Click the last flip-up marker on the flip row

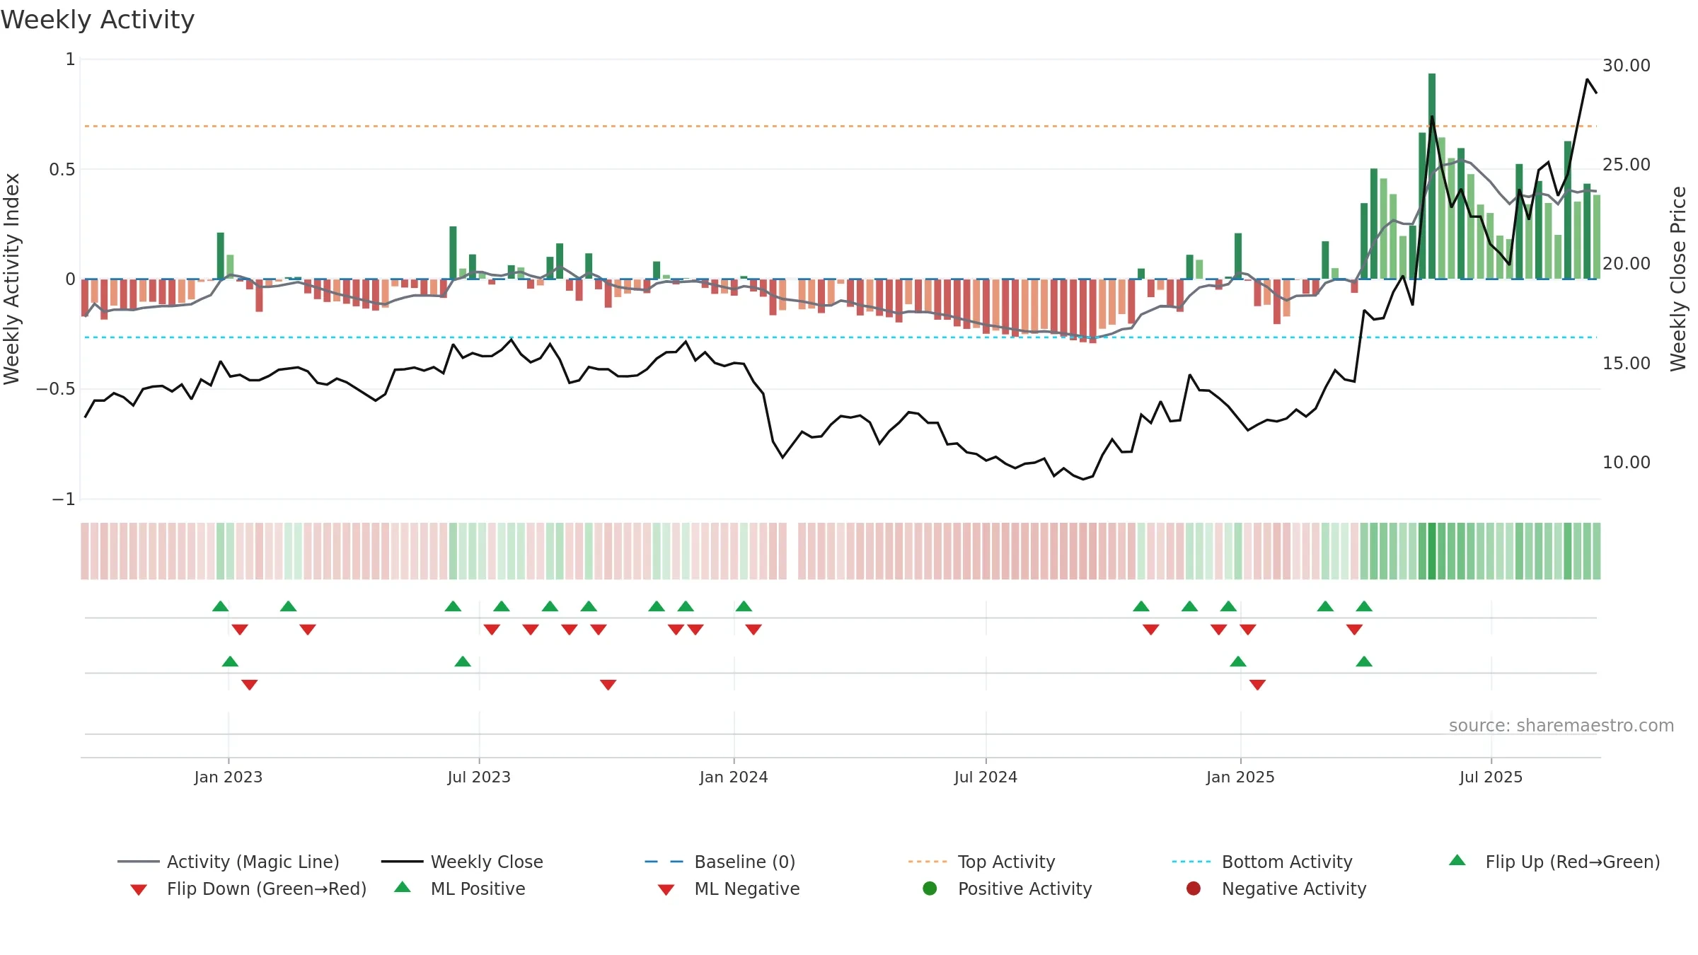click(x=1364, y=606)
